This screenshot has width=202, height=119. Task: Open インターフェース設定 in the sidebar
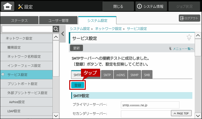pos(26,66)
